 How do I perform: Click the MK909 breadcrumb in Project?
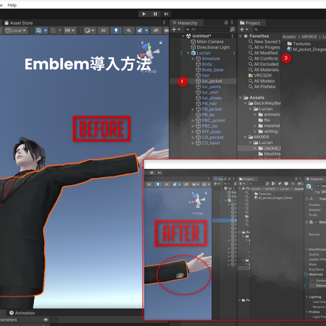309,37
